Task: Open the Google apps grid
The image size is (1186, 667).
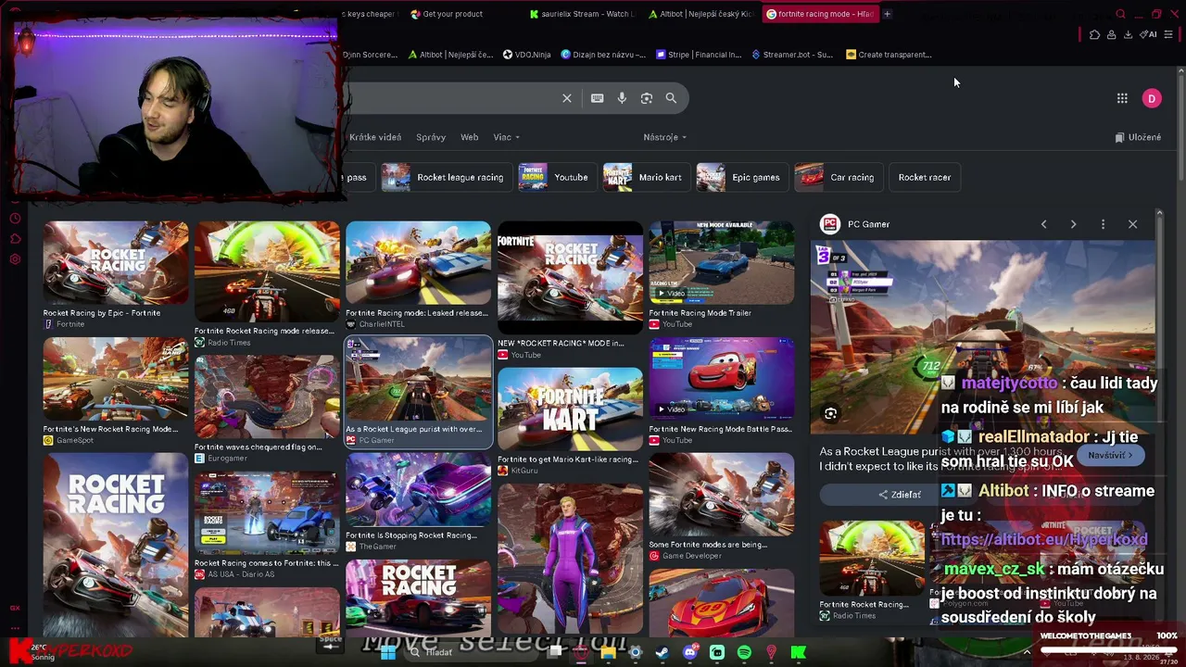Action: pyautogui.click(x=1122, y=98)
